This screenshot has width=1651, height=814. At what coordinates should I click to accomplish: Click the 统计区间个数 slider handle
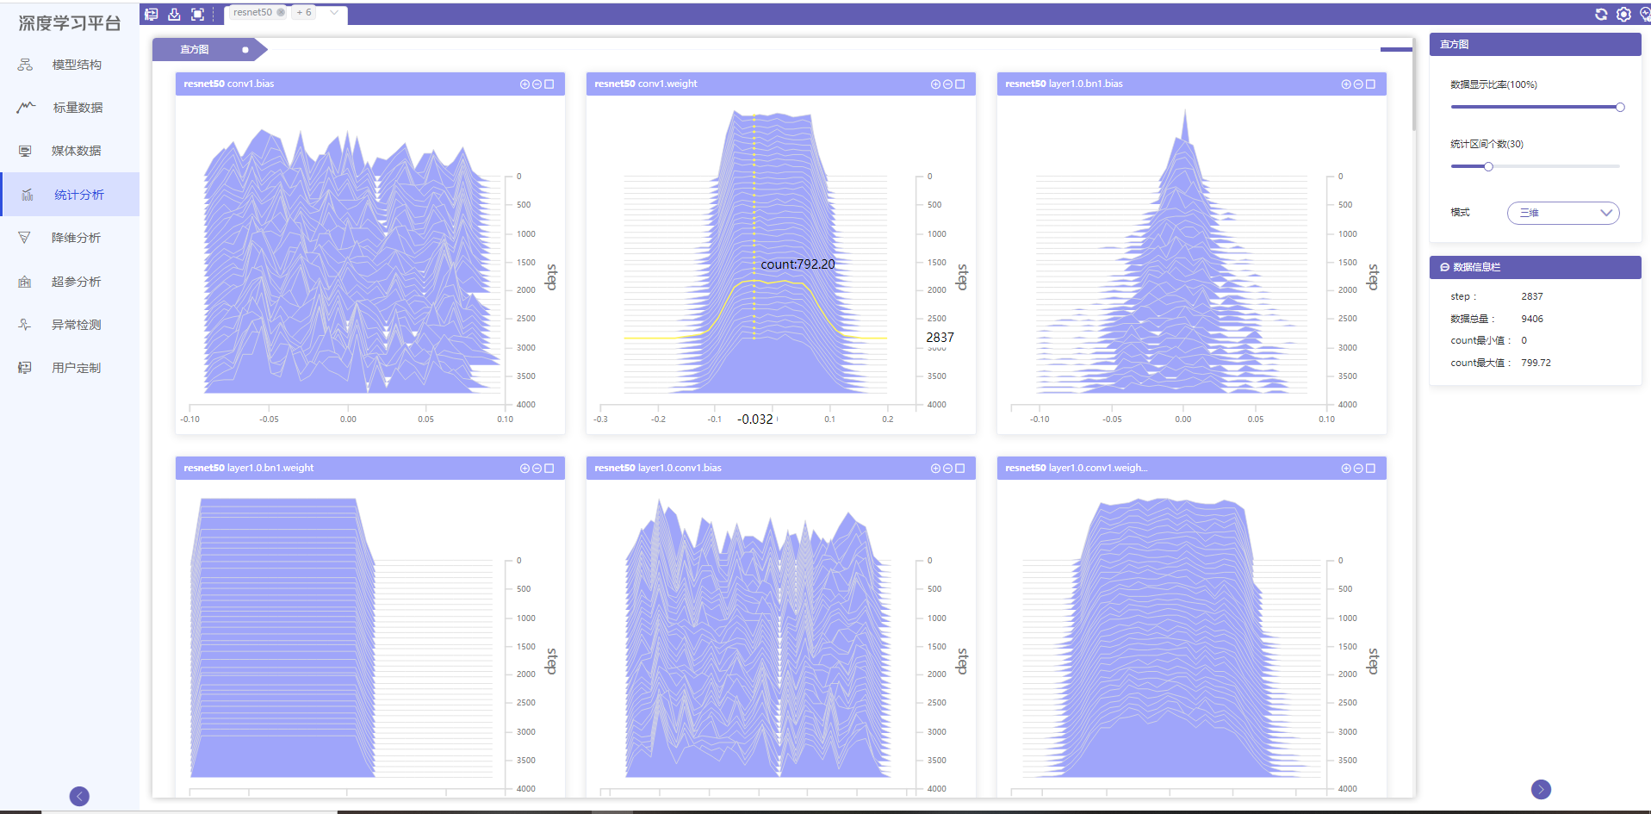(x=1488, y=166)
